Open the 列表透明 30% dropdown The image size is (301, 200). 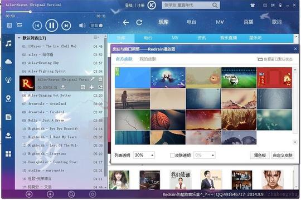[x=144, y=155]
